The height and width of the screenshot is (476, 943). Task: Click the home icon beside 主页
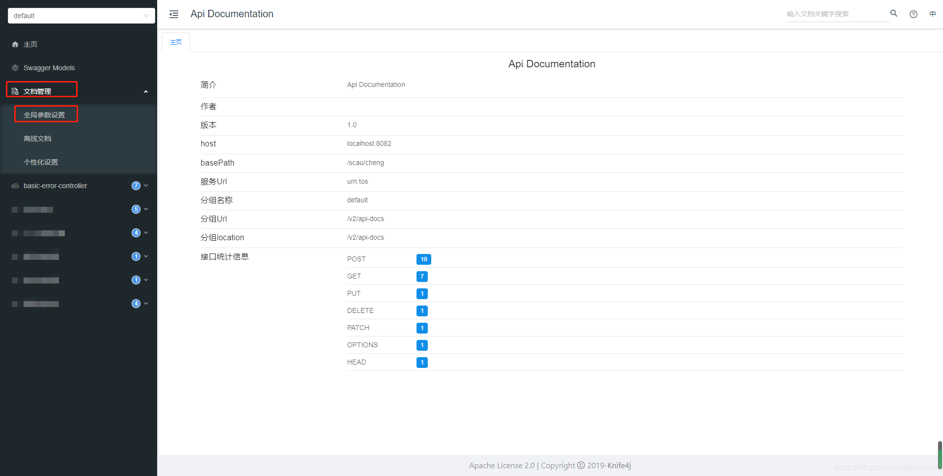point(15,44)
